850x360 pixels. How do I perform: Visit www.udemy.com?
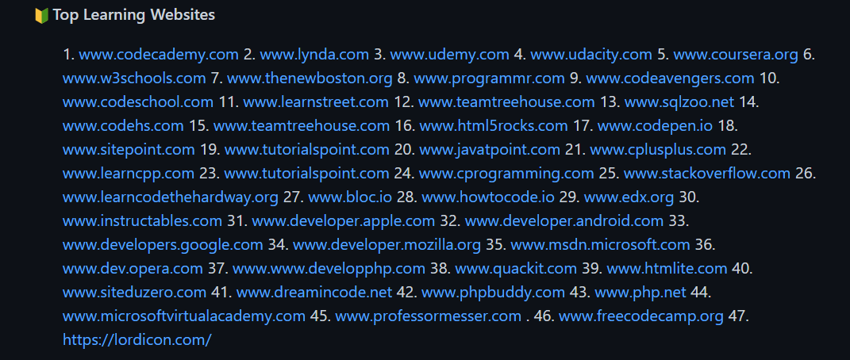[449, 54]
